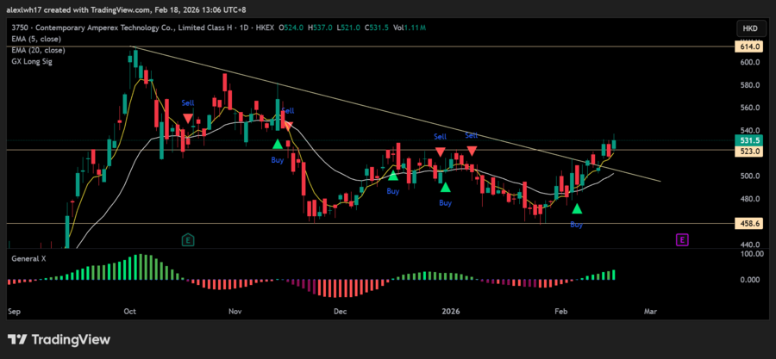Select the EMA (20, close) indicator label
Image resolution: width=776 pixels, height=359 pixels.
(x=37, y=49)
